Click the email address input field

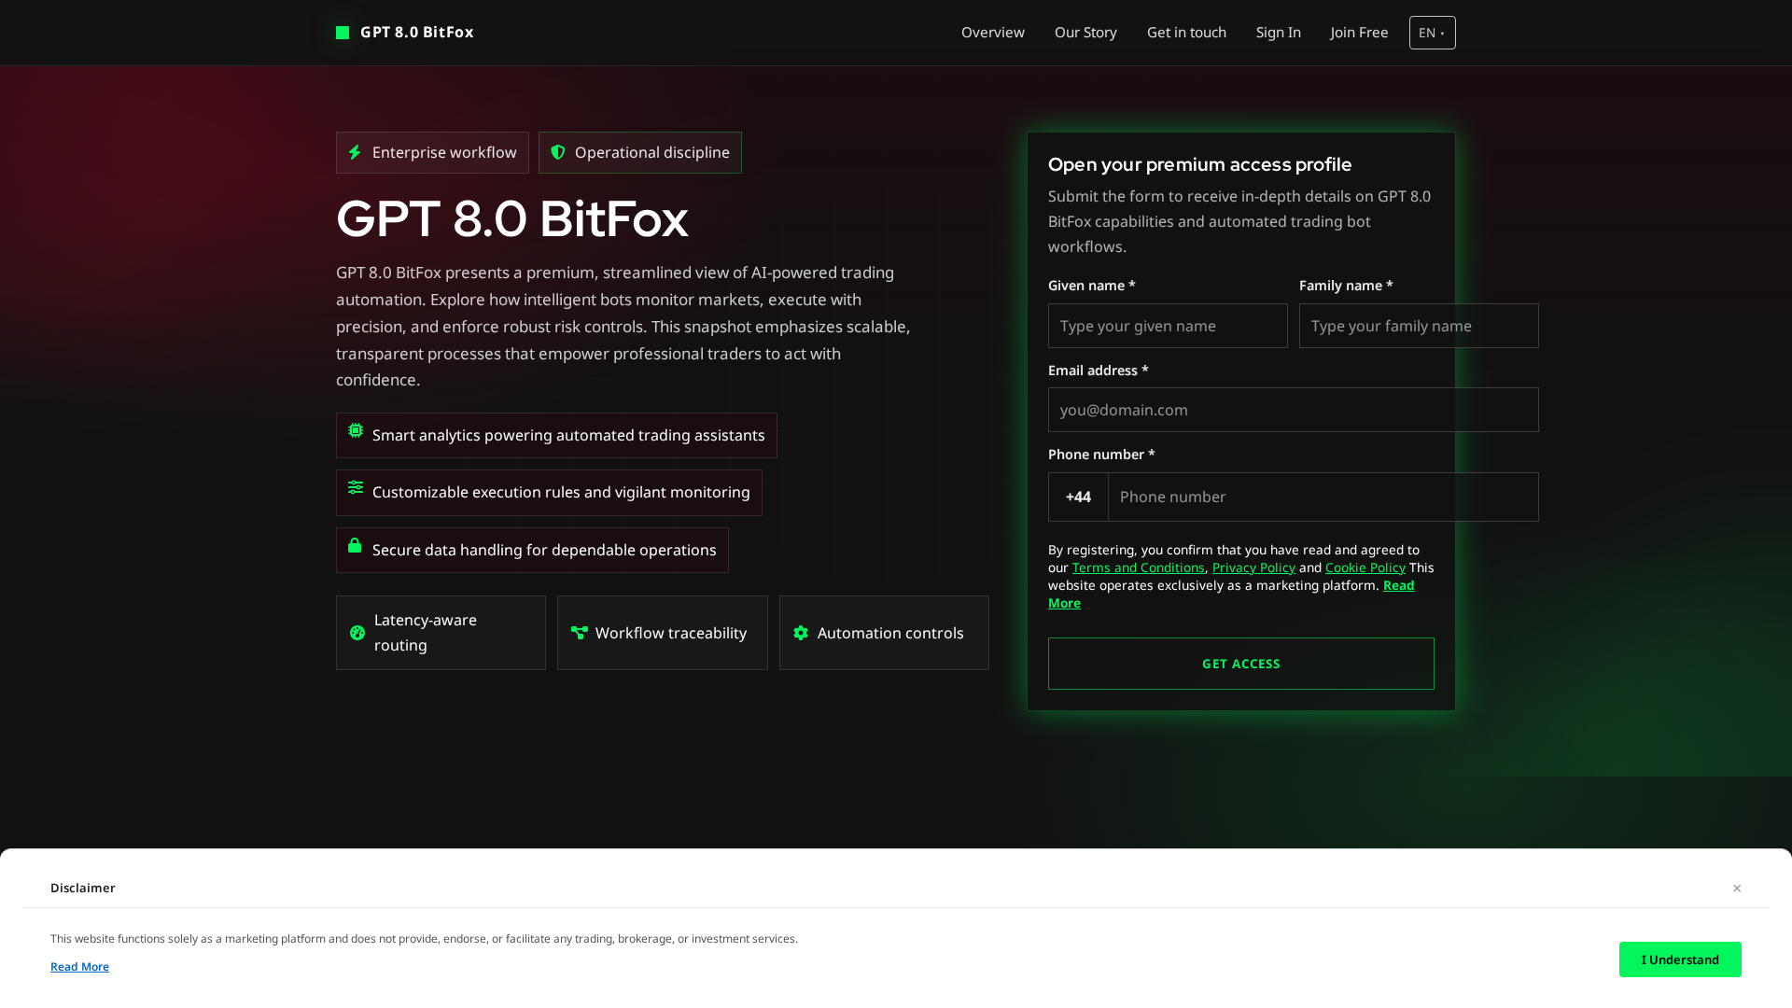[x=1293, y=410]
